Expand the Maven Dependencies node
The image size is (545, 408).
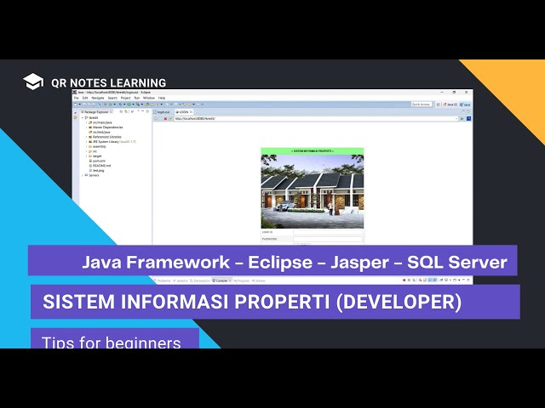coord(87,127)
